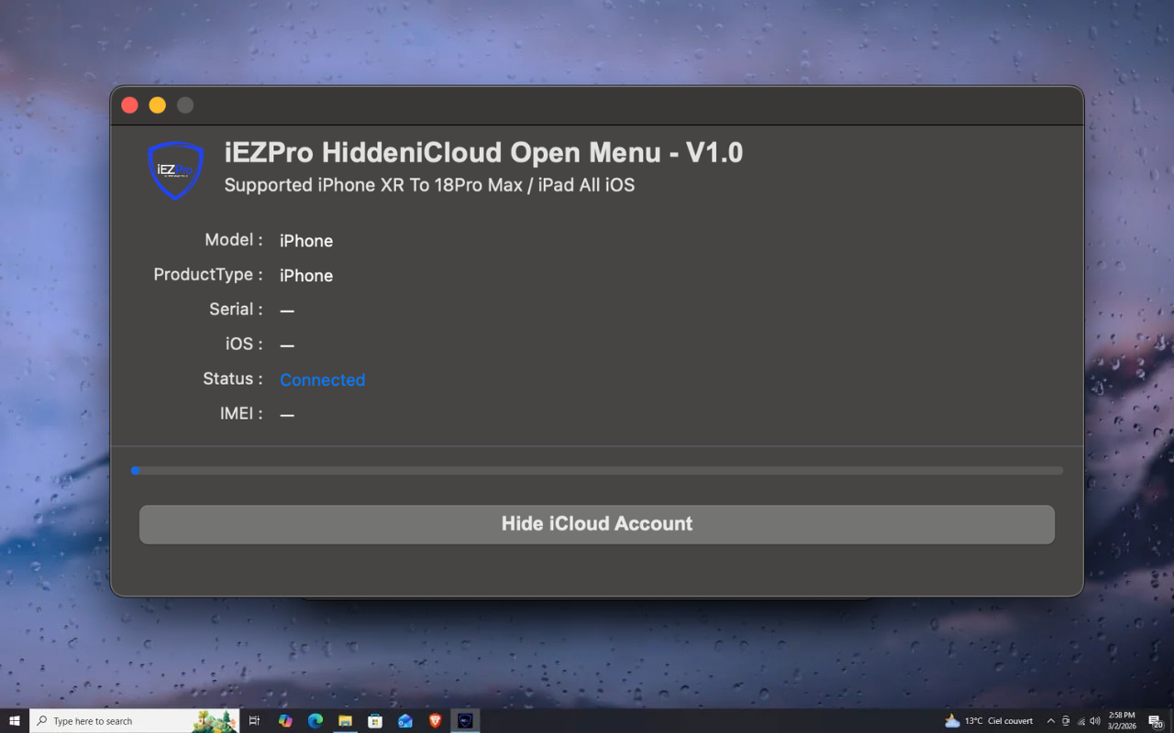
Task: Expand the hidden system tray icons chevron
Action: tap(1050, 721)
